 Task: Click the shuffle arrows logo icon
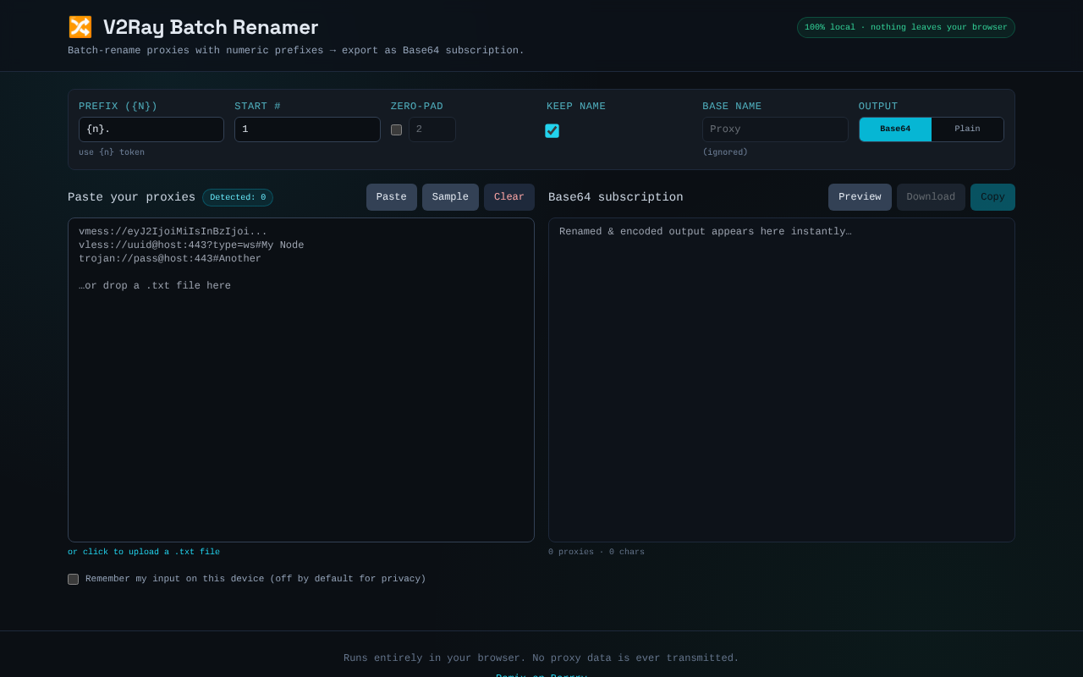[x=80, y=27]
